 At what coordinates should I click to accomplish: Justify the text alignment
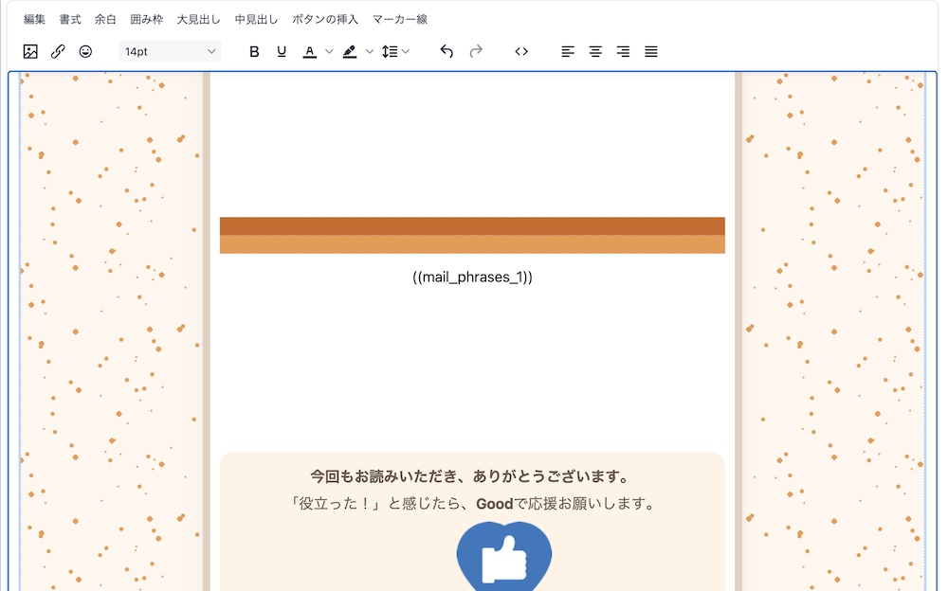point(651,52)
